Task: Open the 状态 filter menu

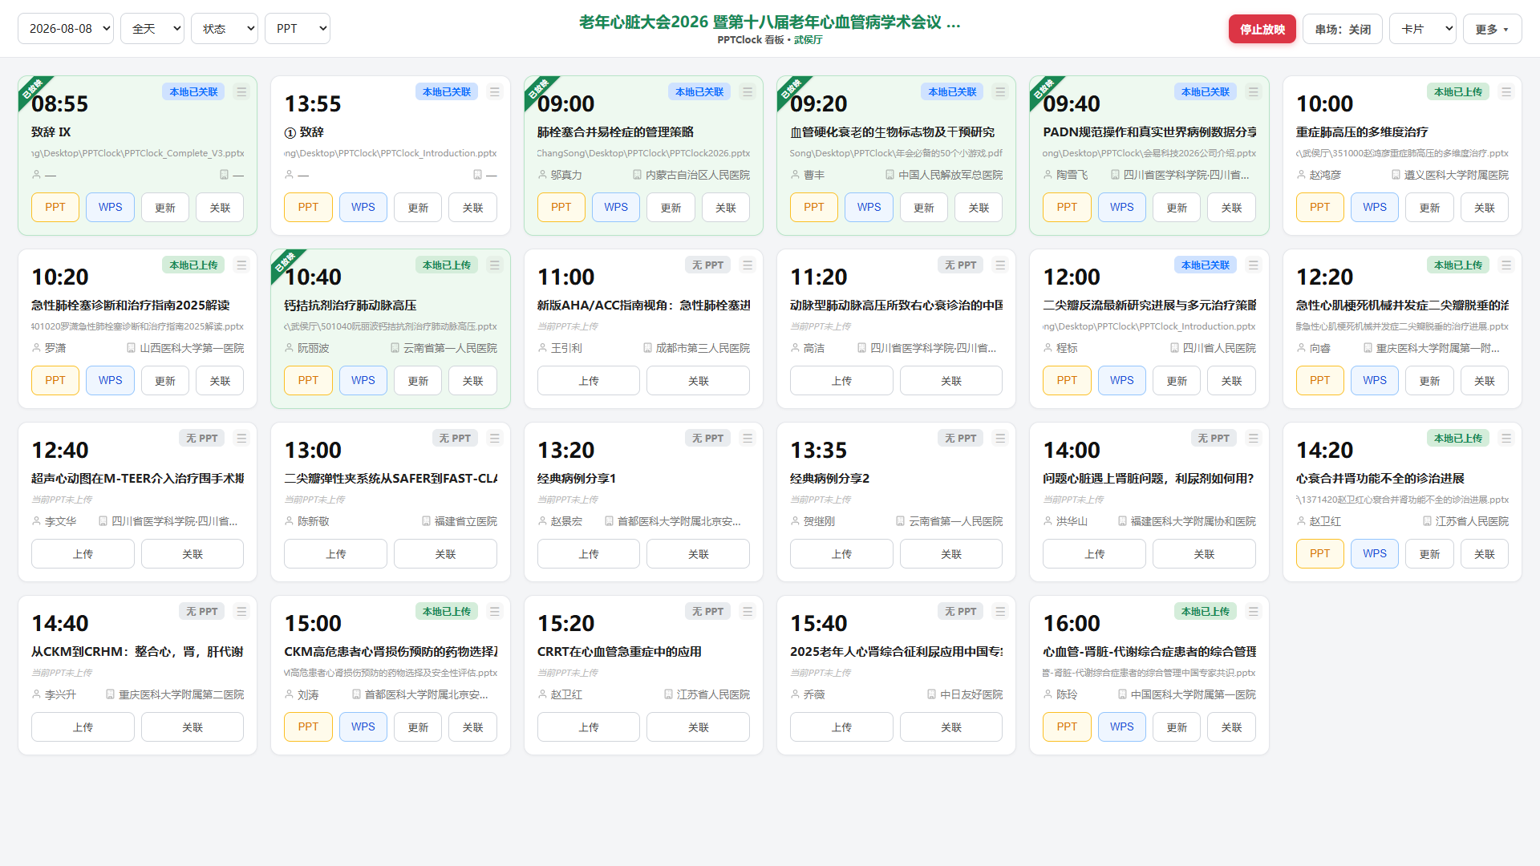Action: [225, 29]
